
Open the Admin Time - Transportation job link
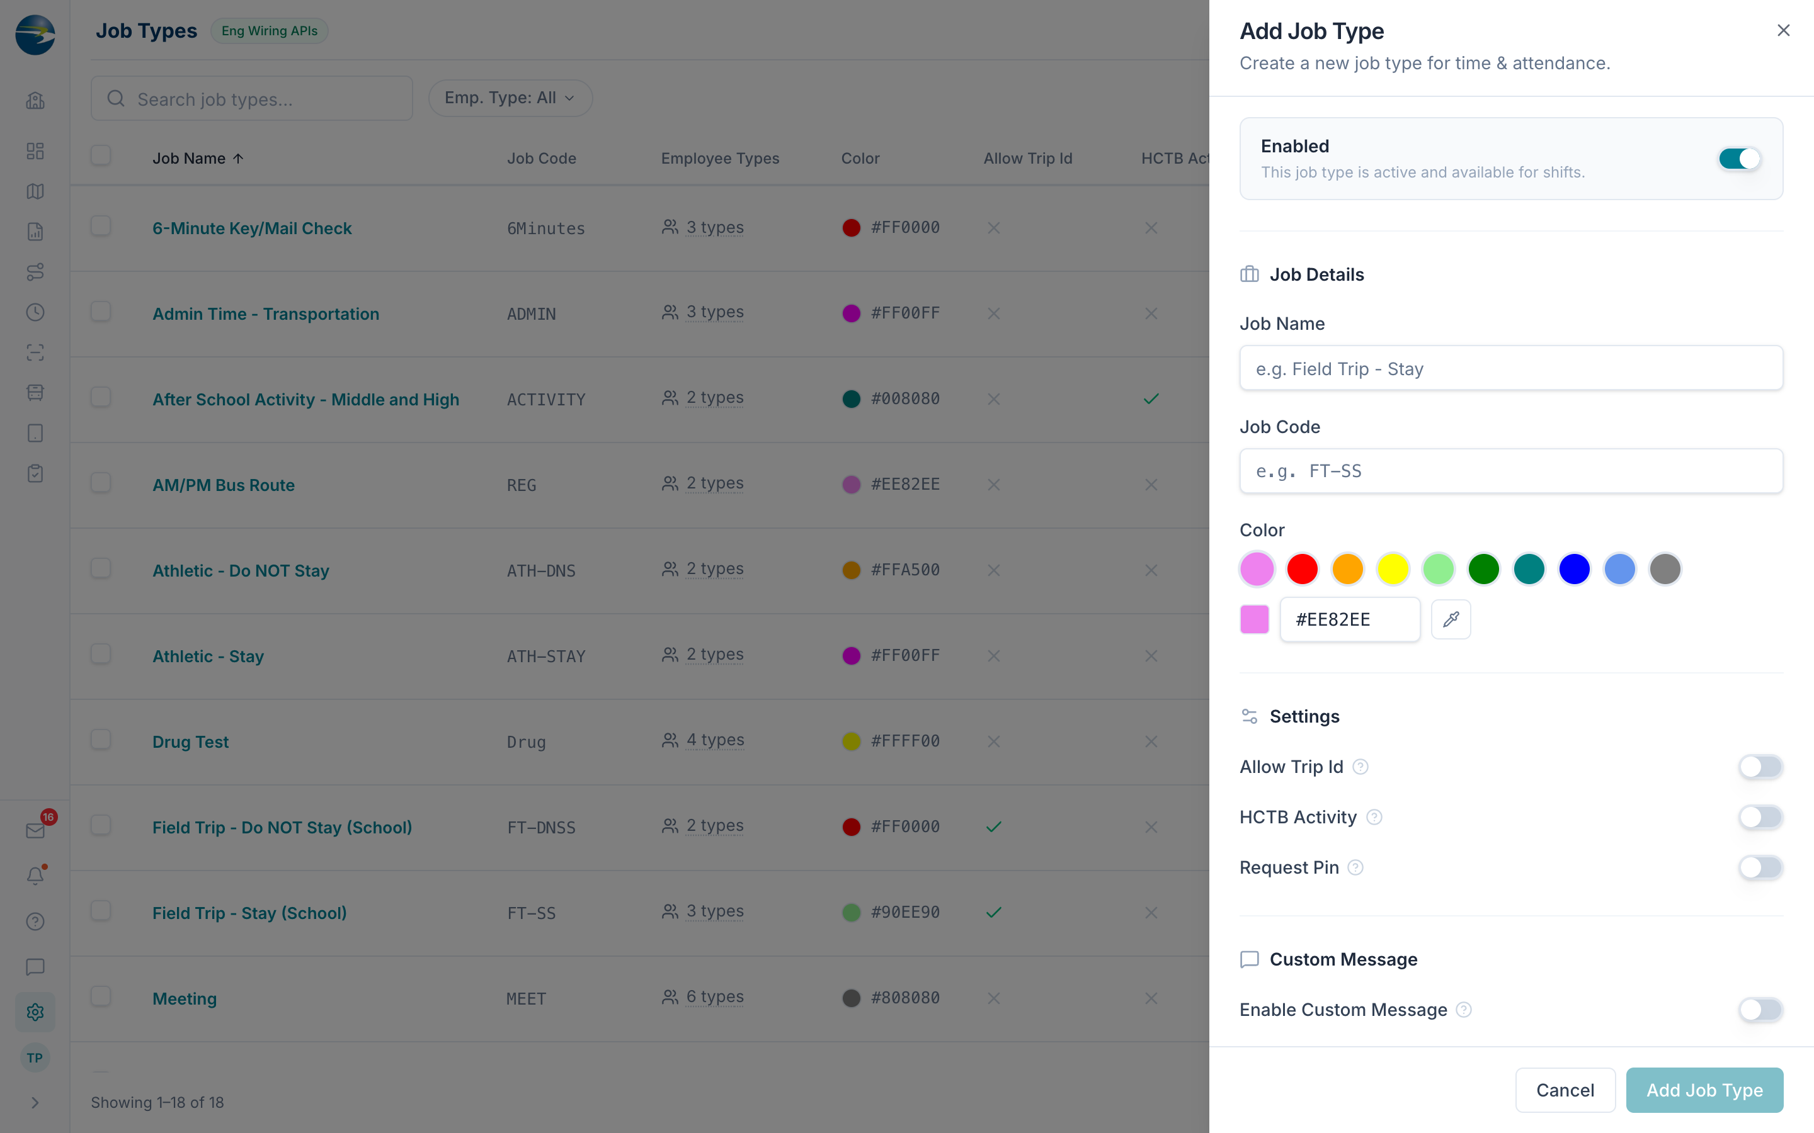265,313
